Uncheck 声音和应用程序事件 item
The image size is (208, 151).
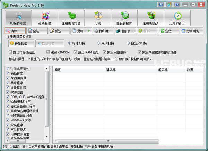coord(8,111)
